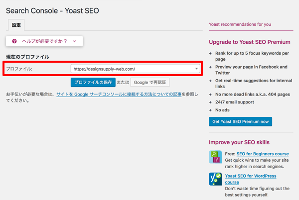Open the Google サーチコンソール connection article link
This screenshot has height=200, width=299.
pos(119,94)
